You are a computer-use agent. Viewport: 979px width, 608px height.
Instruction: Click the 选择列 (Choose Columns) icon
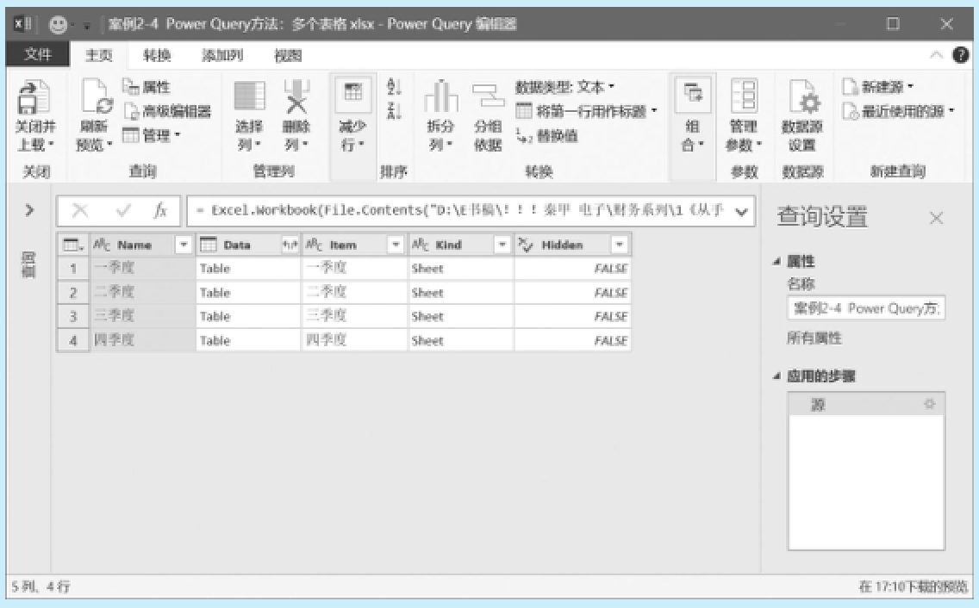(x=249, y=97)
